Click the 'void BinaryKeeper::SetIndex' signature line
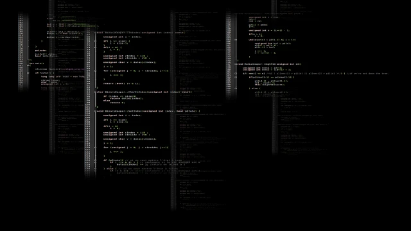The image size is (411, 231). [x=148, y=111]
